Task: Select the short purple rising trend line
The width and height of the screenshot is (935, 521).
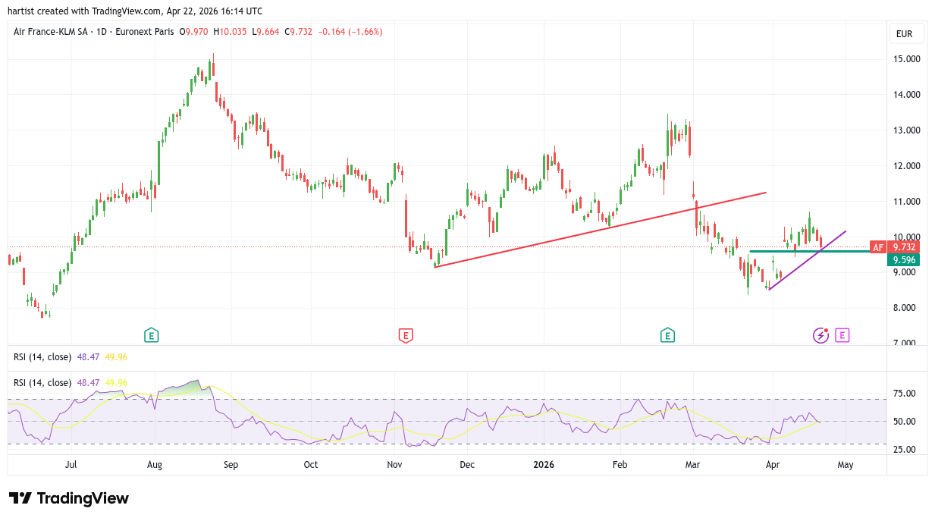Action: point(805,261)
